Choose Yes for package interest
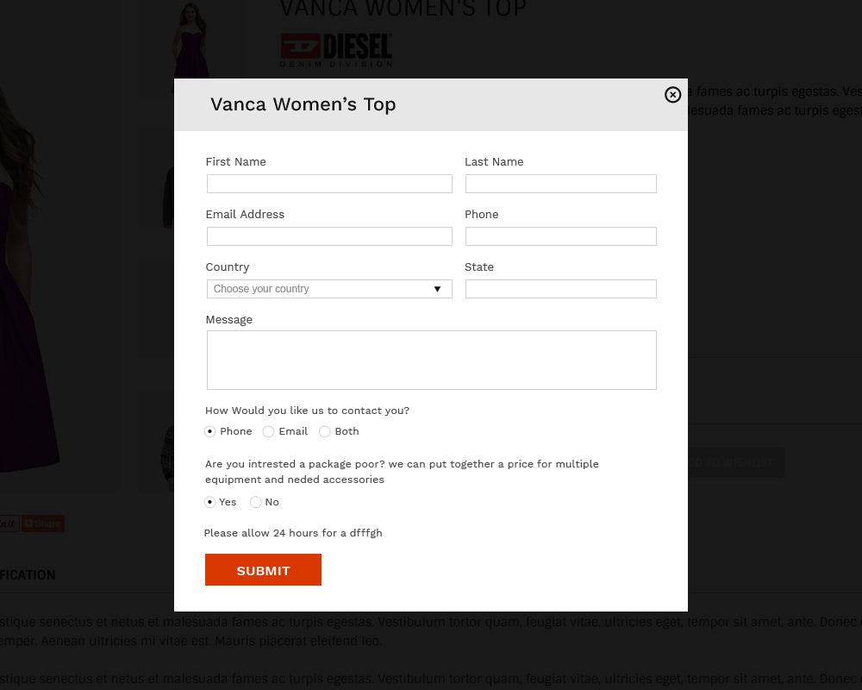 (x=209, y=502)
